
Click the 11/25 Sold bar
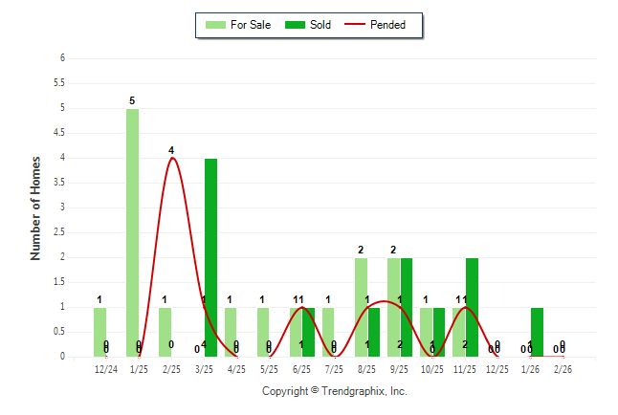coord(472,307)
